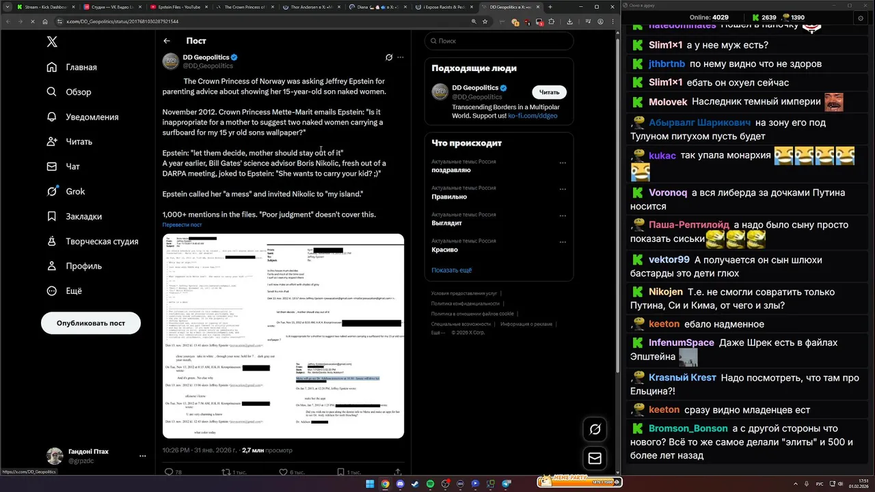
Task: Click the Показать ещё link
Action: 451,271
